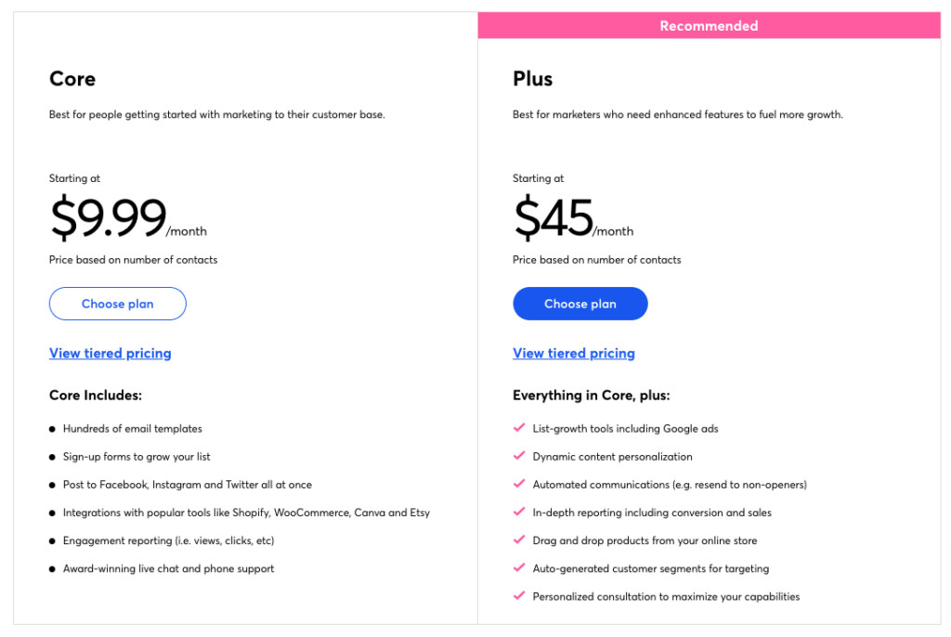Click the $45 per month price
Screen dimensions: 951x637
(554, 218)
